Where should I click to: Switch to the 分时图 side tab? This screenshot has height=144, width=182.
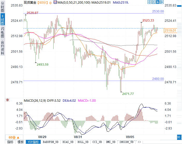click(2, 7)
